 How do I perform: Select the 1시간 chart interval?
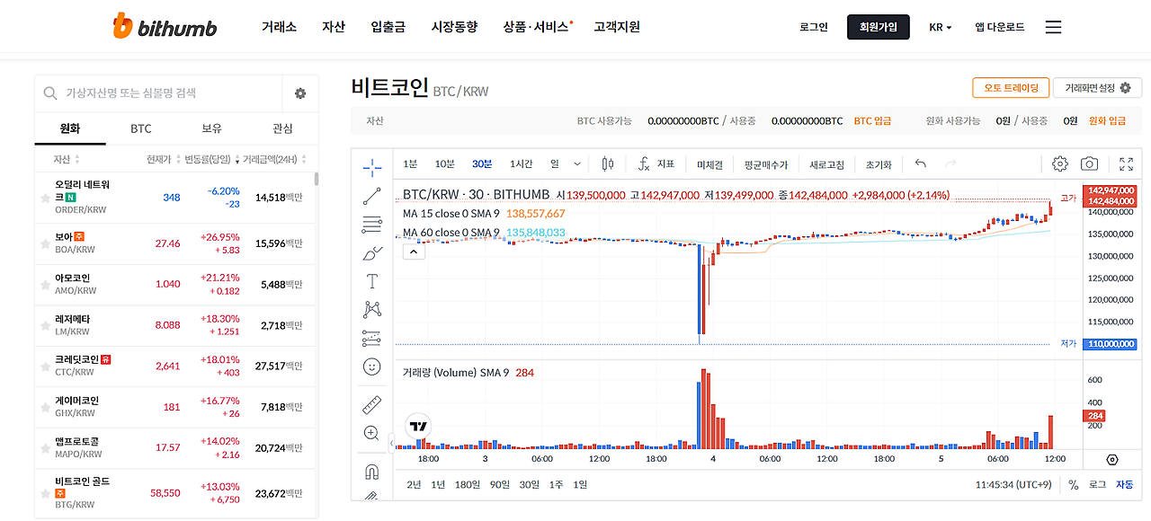(522, 163)
